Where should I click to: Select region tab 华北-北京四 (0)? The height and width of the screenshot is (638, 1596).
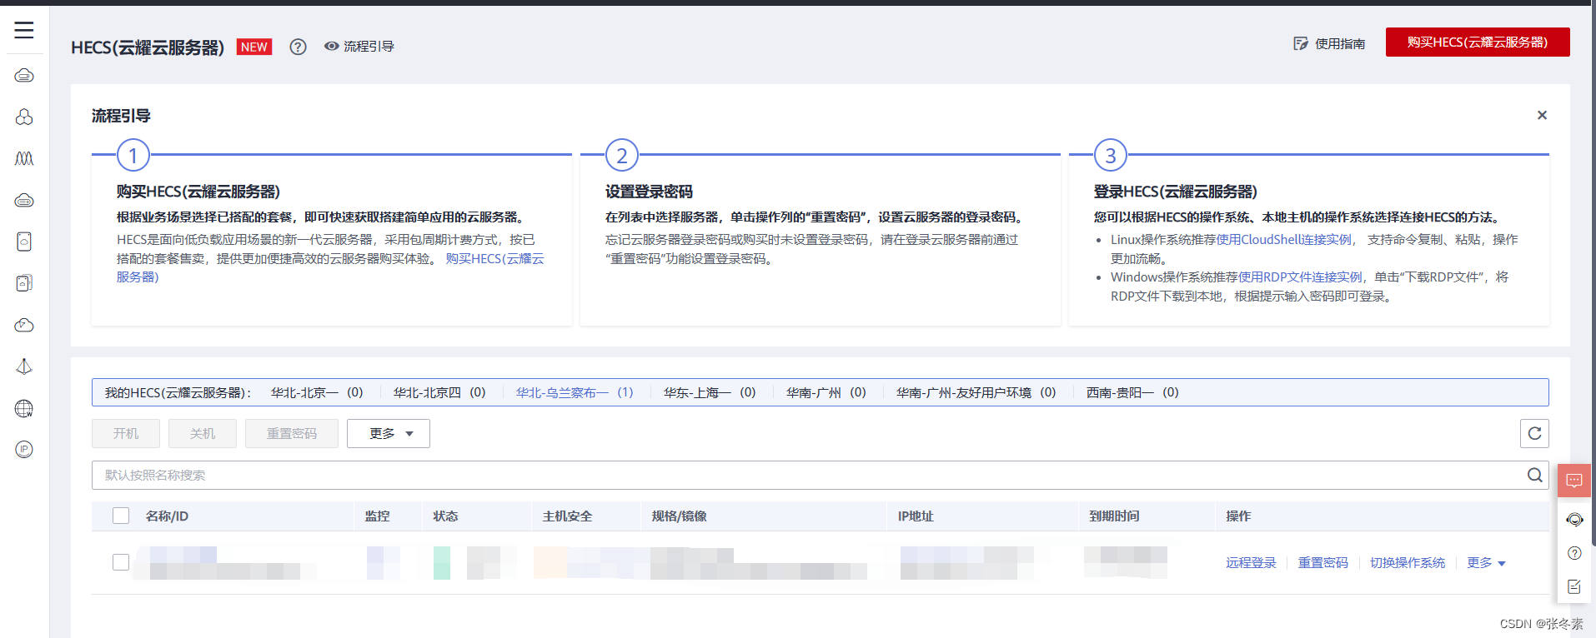[x=439, y=392]
